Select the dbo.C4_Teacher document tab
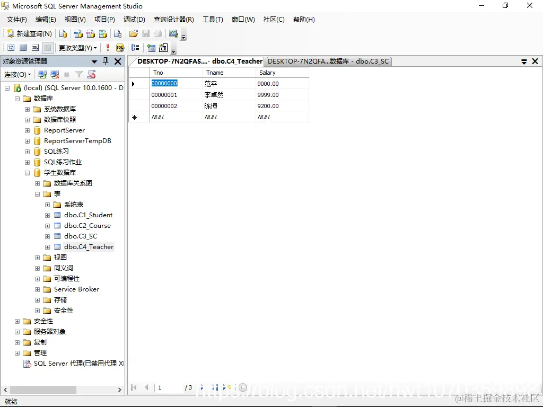543x407 pixels. click(x=200, y=61)
